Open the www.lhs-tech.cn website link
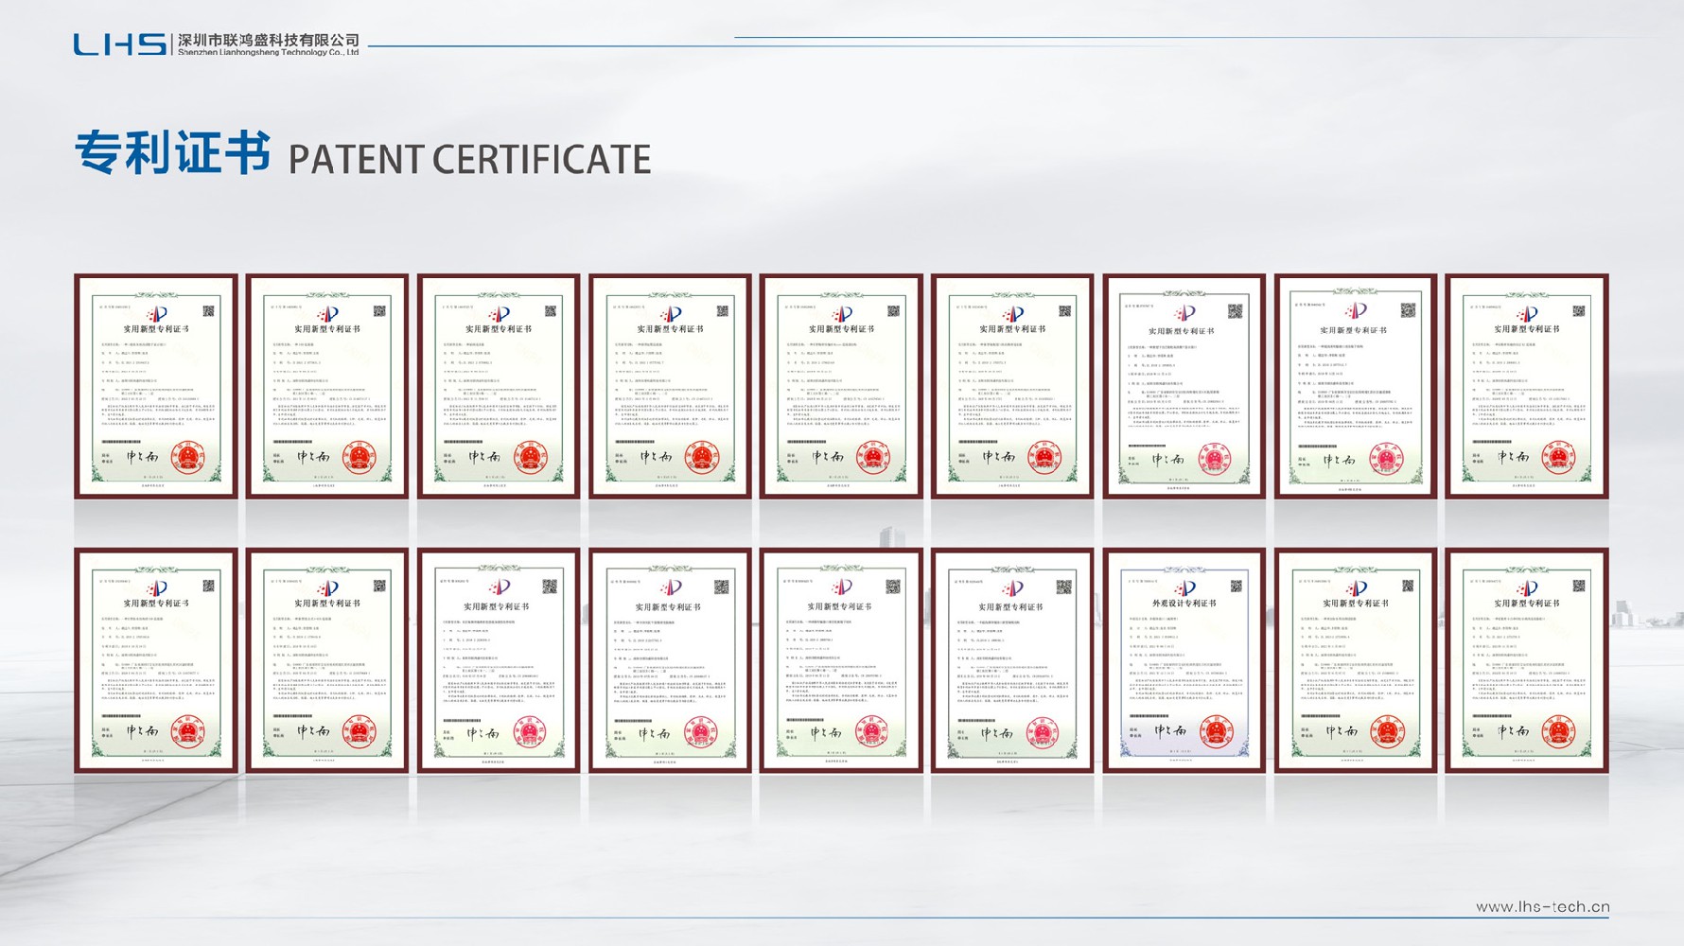 [x=1542, y=906]
